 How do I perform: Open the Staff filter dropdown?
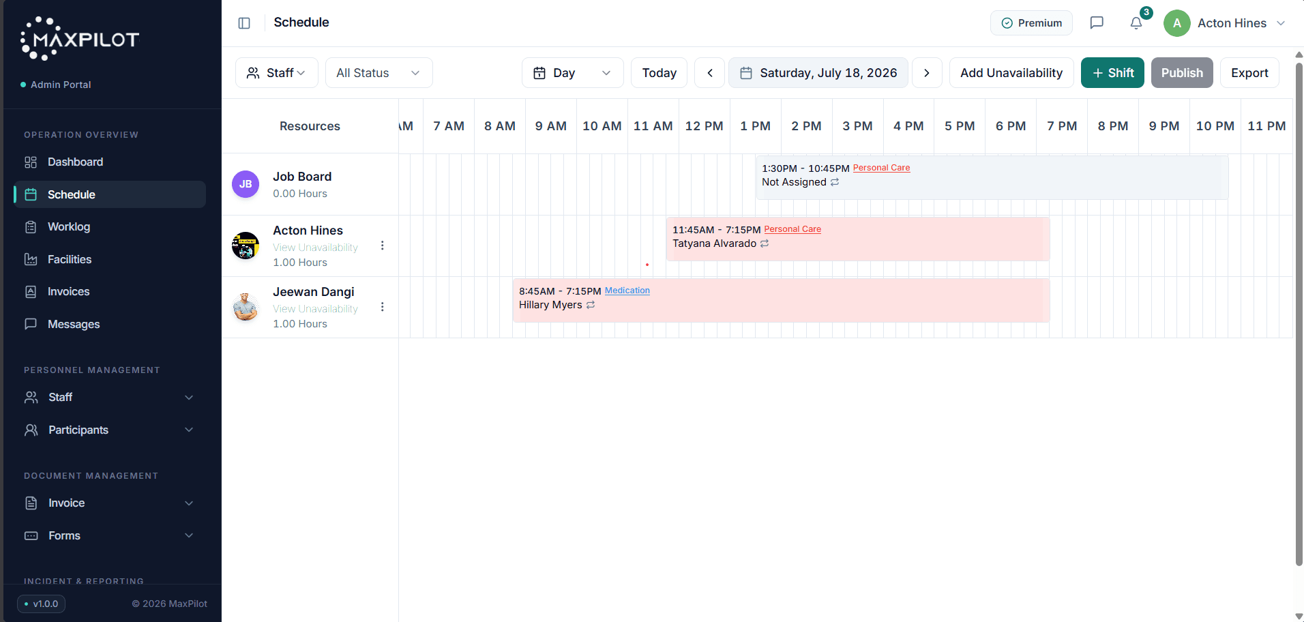(x=277, y=73)
